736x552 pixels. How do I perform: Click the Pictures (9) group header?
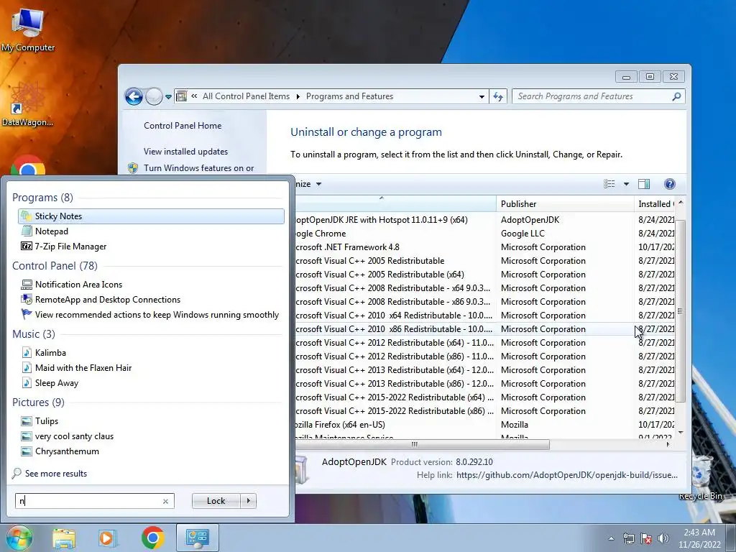click(x=39, y=402)
